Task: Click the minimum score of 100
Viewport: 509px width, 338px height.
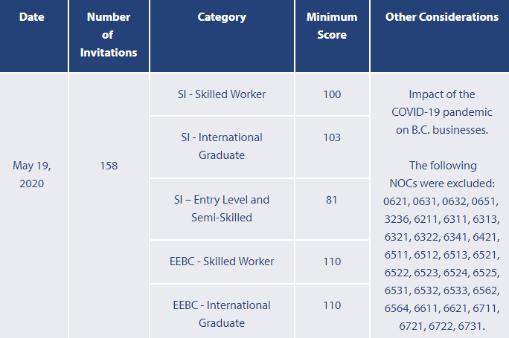Action: pyautogui.click(x=332, y=94)
